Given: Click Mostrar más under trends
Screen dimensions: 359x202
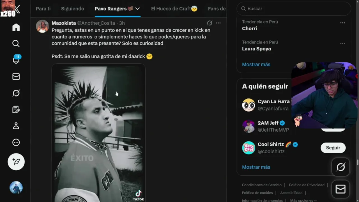Looking at the screenshot, I should (x=256, y=64).
